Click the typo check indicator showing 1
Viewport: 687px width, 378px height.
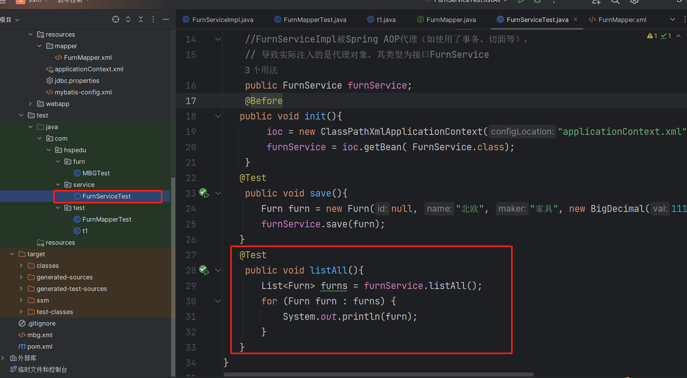[666, 36]
